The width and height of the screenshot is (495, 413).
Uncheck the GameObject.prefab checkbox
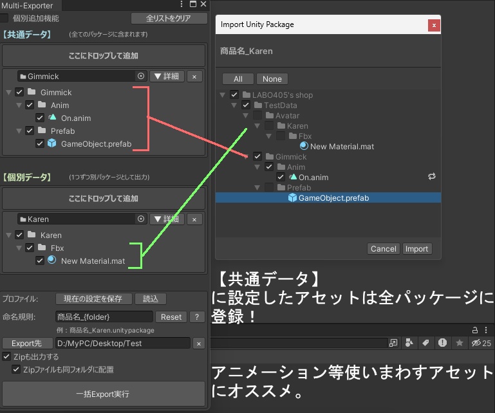[x=40, y=143]
